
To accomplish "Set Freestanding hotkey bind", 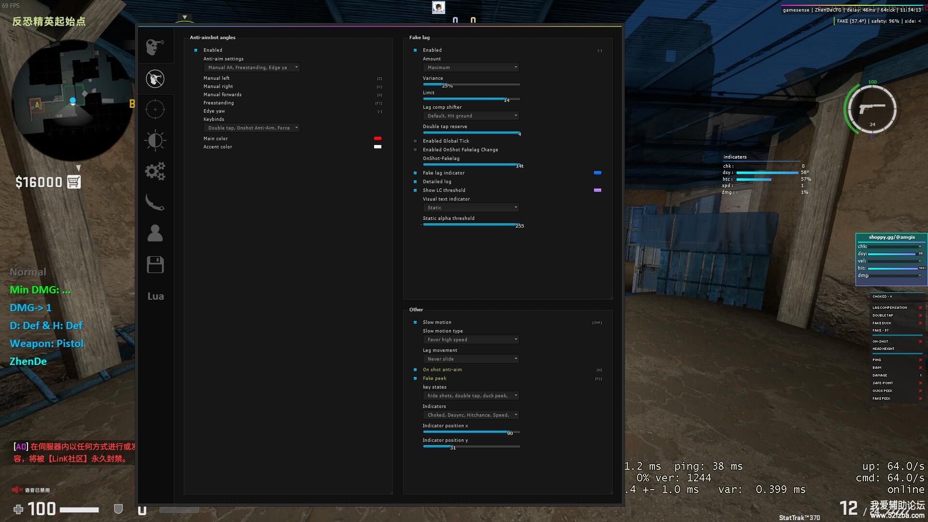I will [378, 103].
